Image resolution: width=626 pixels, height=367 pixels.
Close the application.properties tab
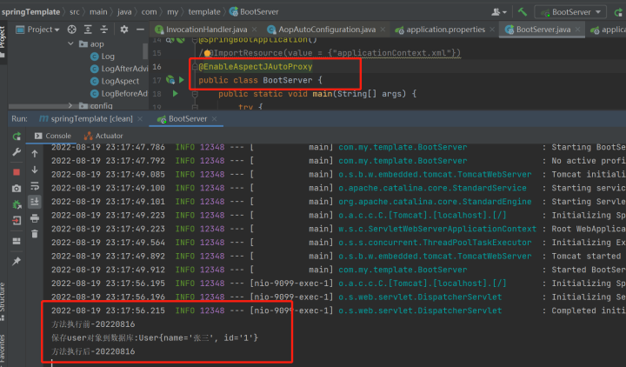(x=492, y=30)
